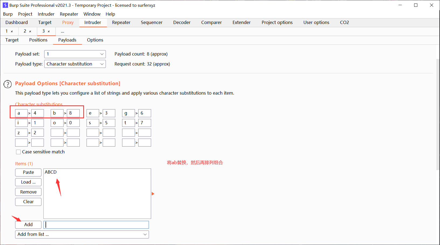The height and width of the screenshot is (245, 440).
Task: Click the Load ... button
Action: 28,182
